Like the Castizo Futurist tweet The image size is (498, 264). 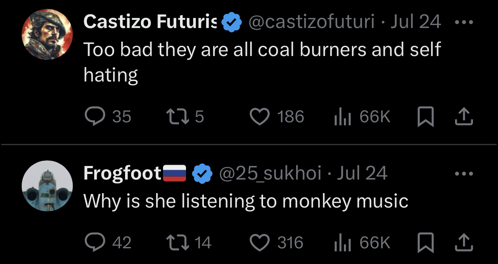[x=259, y=116]
